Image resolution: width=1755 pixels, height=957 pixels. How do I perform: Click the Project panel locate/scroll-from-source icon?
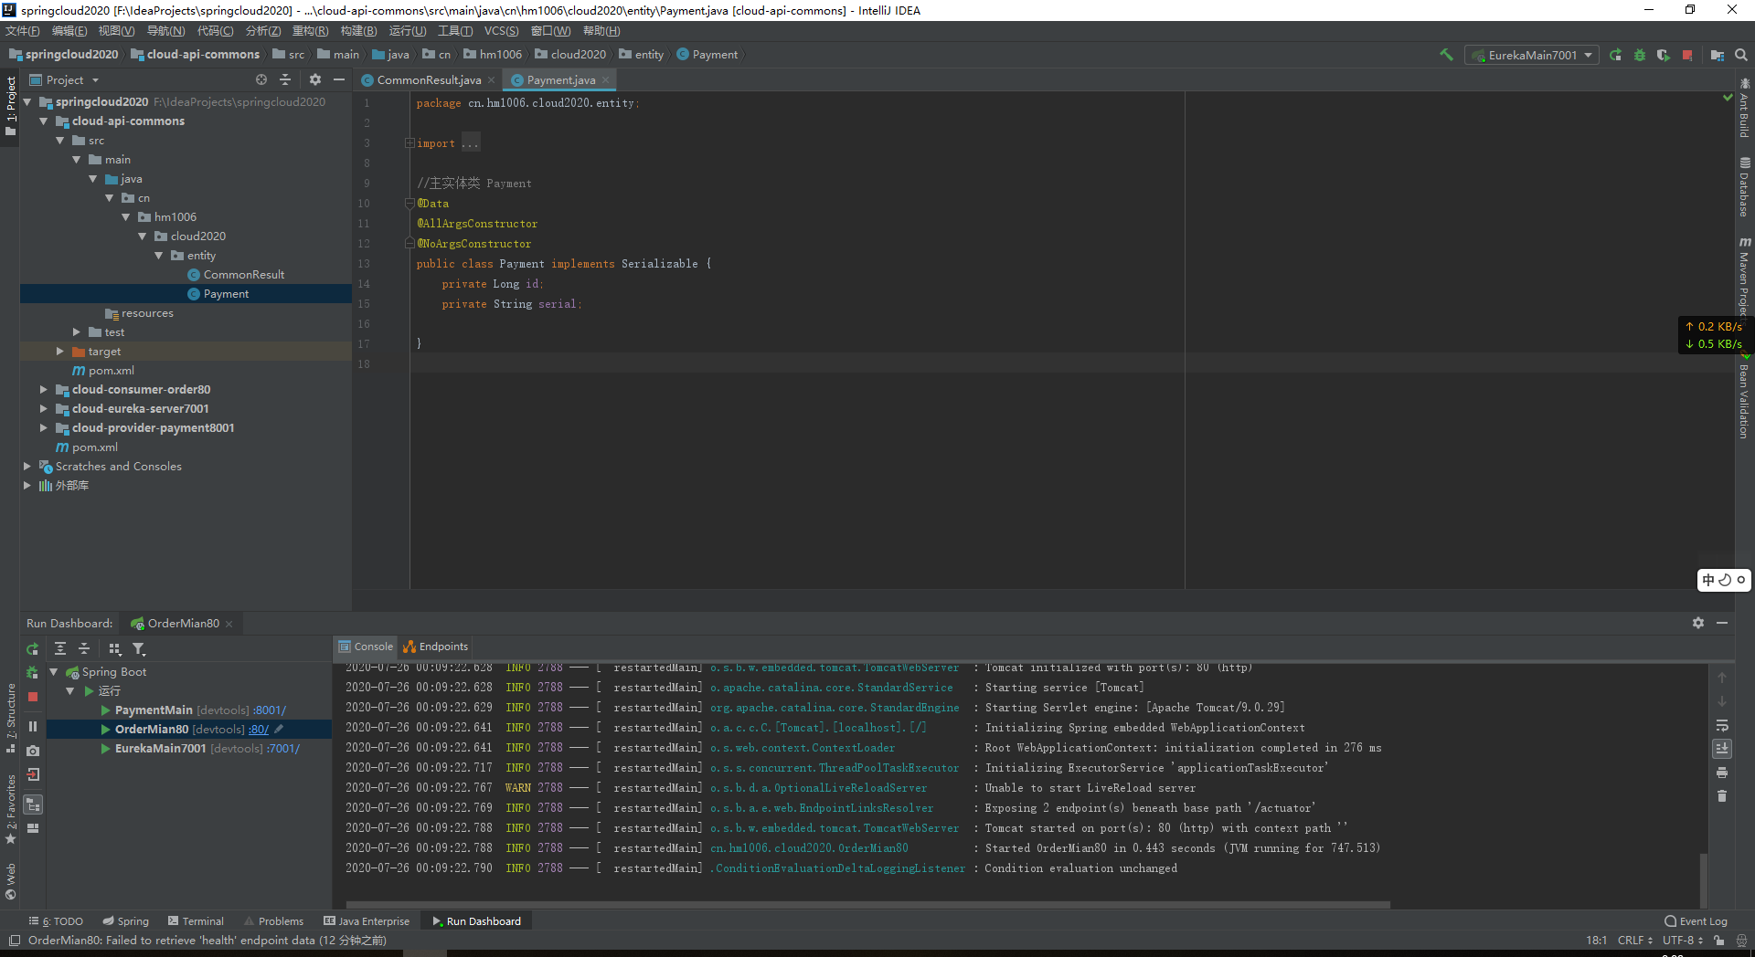(x=261, y=80)
